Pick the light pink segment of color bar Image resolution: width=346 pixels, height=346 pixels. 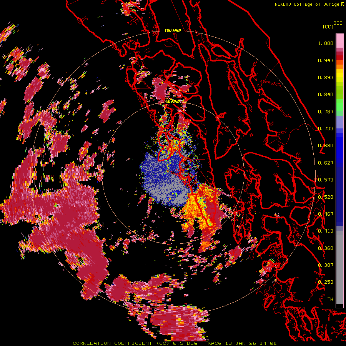click(339, 41)
